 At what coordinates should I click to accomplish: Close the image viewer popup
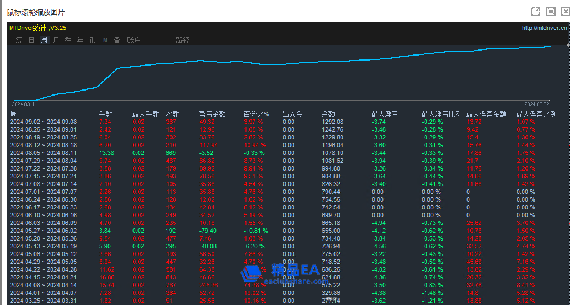point(566,11)
